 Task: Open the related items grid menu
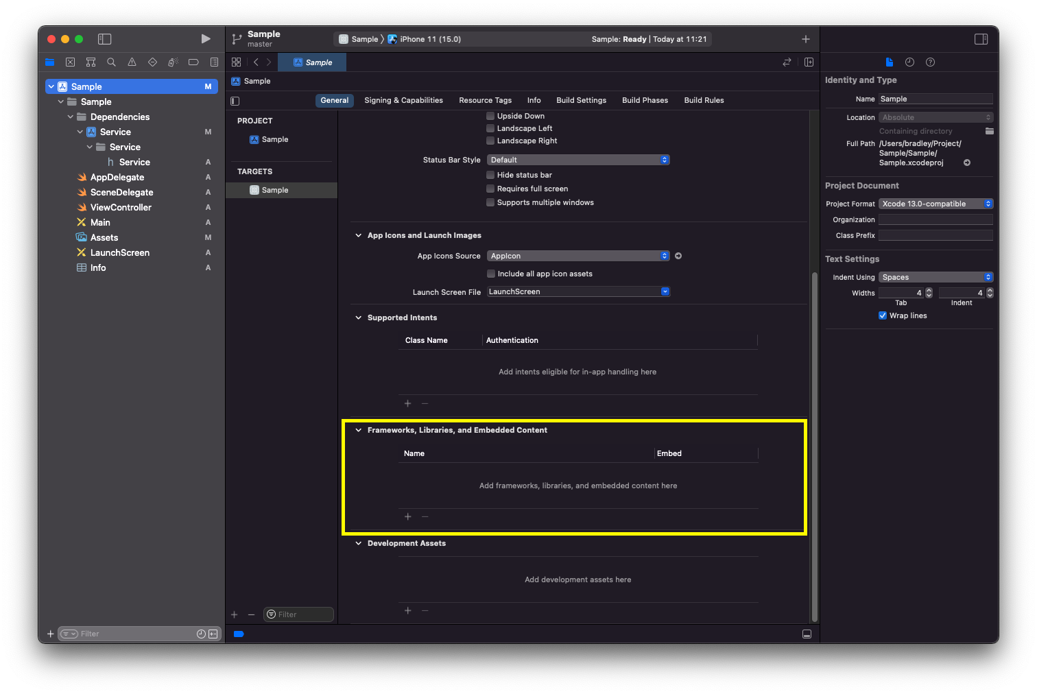tap(236, 62)
